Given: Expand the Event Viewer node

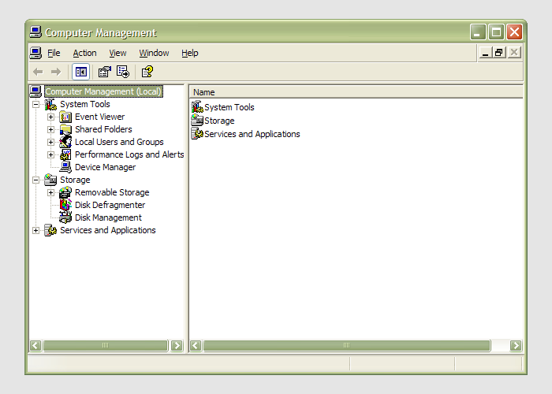Looking at the screenshot, I should 51,117.
